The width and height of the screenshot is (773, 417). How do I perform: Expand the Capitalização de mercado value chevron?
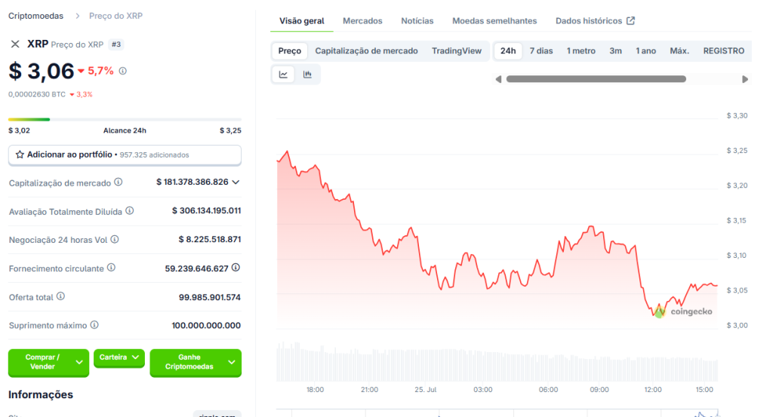[x=236, y=182]
